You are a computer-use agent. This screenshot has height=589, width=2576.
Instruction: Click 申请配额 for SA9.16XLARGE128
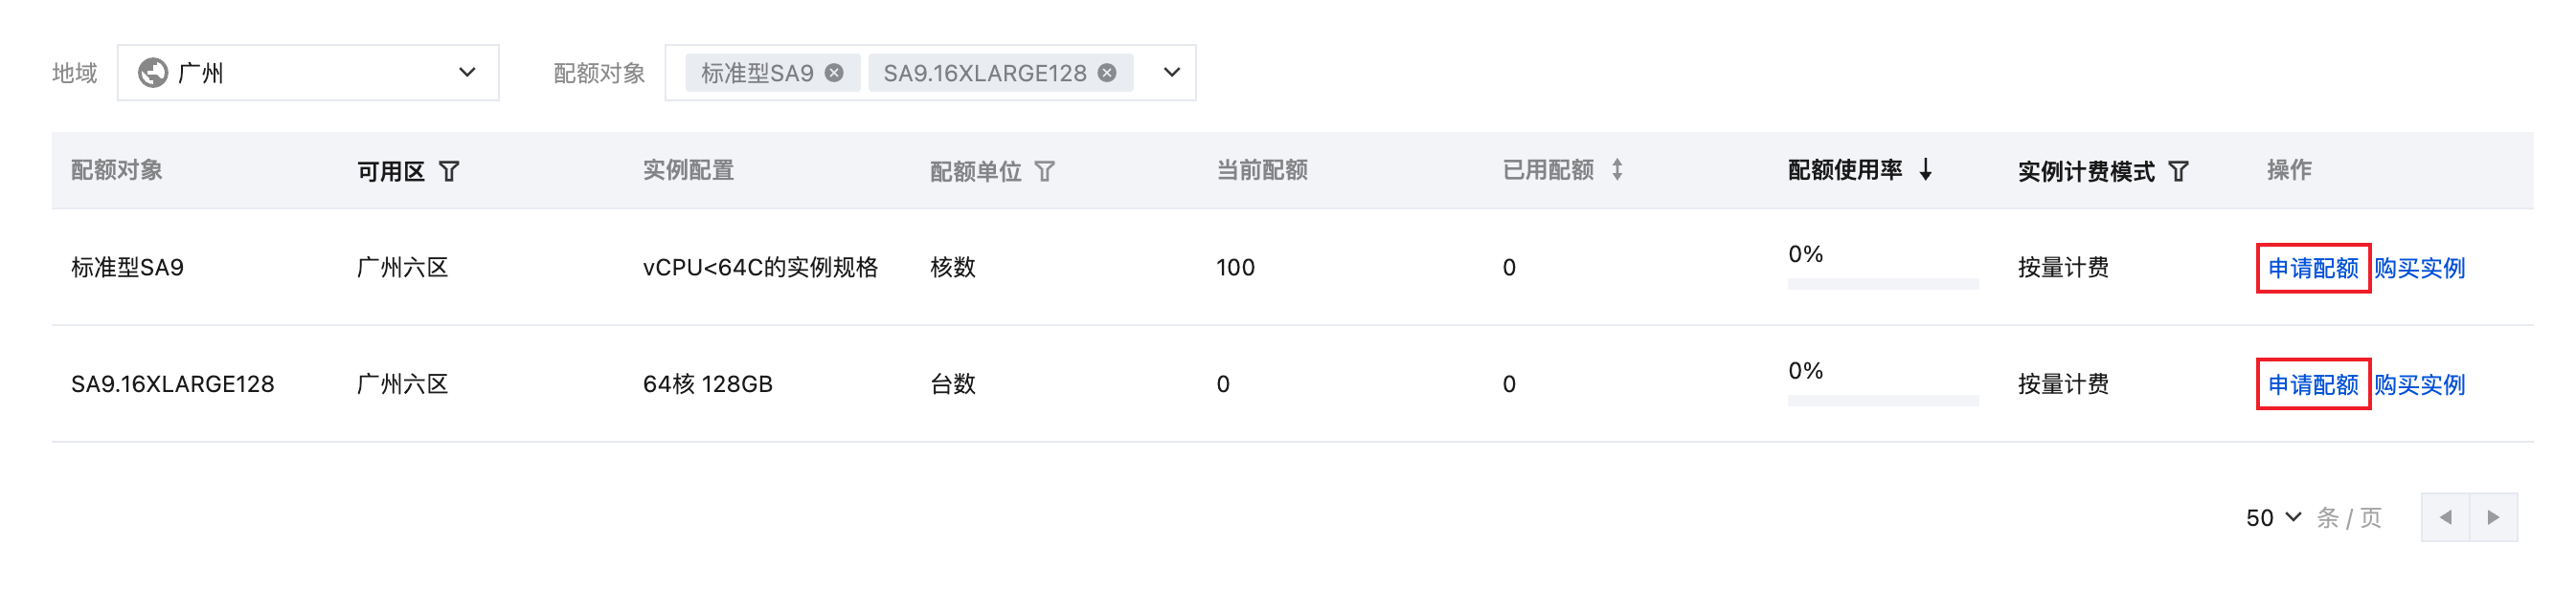coord(2312,385)
